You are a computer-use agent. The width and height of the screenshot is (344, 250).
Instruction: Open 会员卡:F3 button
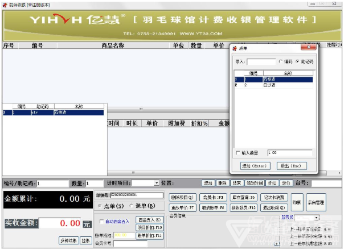[213, 198]
